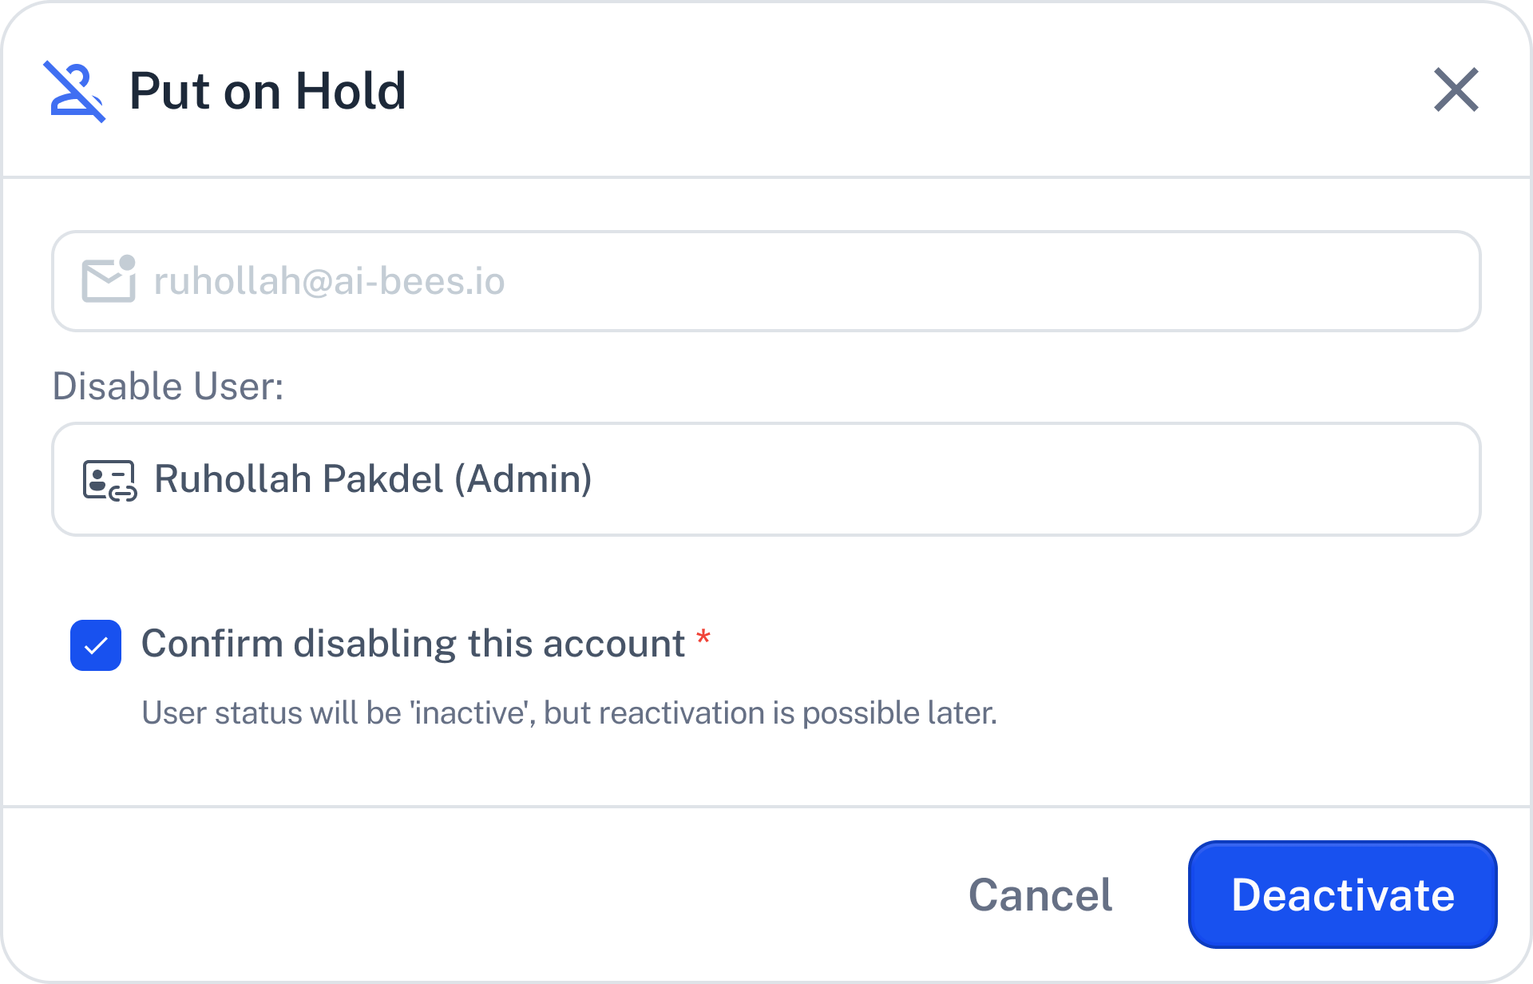Click the ID card icon beside Ruhollah Pakdel

[109, 480]
